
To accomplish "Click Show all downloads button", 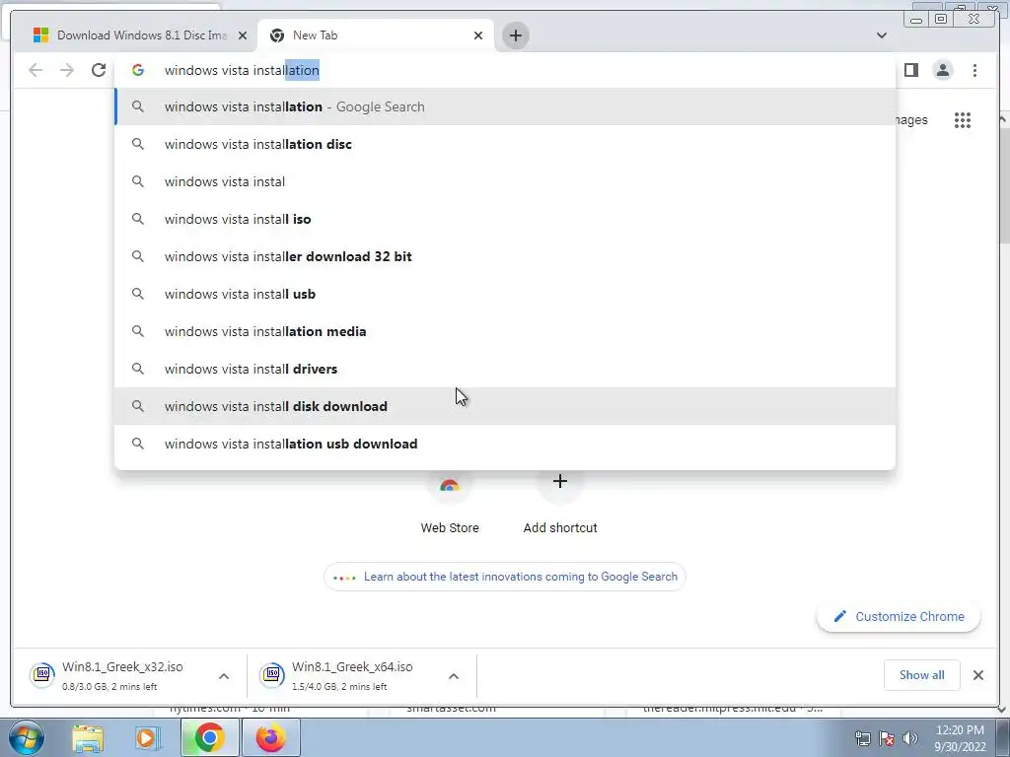I will [922, 674].
